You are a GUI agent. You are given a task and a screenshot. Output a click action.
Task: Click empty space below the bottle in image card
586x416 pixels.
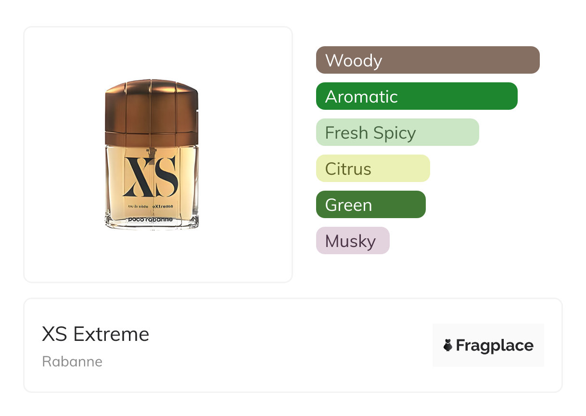pyautogui.click(x=158, y=258)
